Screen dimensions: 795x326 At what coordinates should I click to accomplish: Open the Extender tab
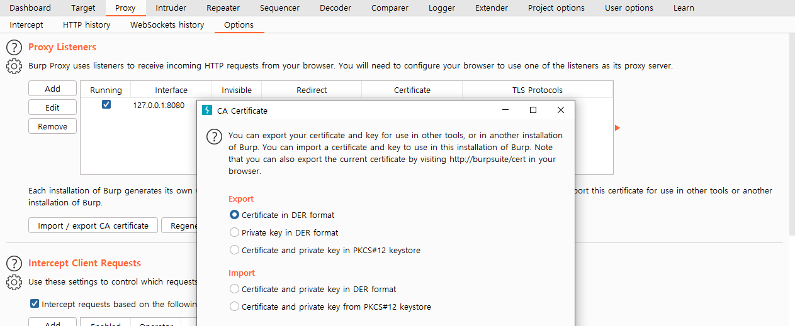coord(491,8)
